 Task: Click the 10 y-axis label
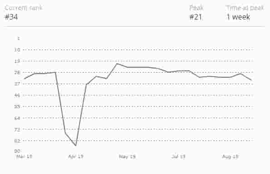[17, 50]
